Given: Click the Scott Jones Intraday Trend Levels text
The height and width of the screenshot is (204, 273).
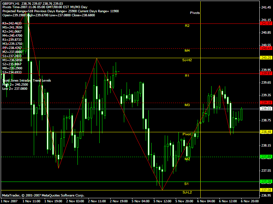Looking at the screenshot, I should (26, 81).
